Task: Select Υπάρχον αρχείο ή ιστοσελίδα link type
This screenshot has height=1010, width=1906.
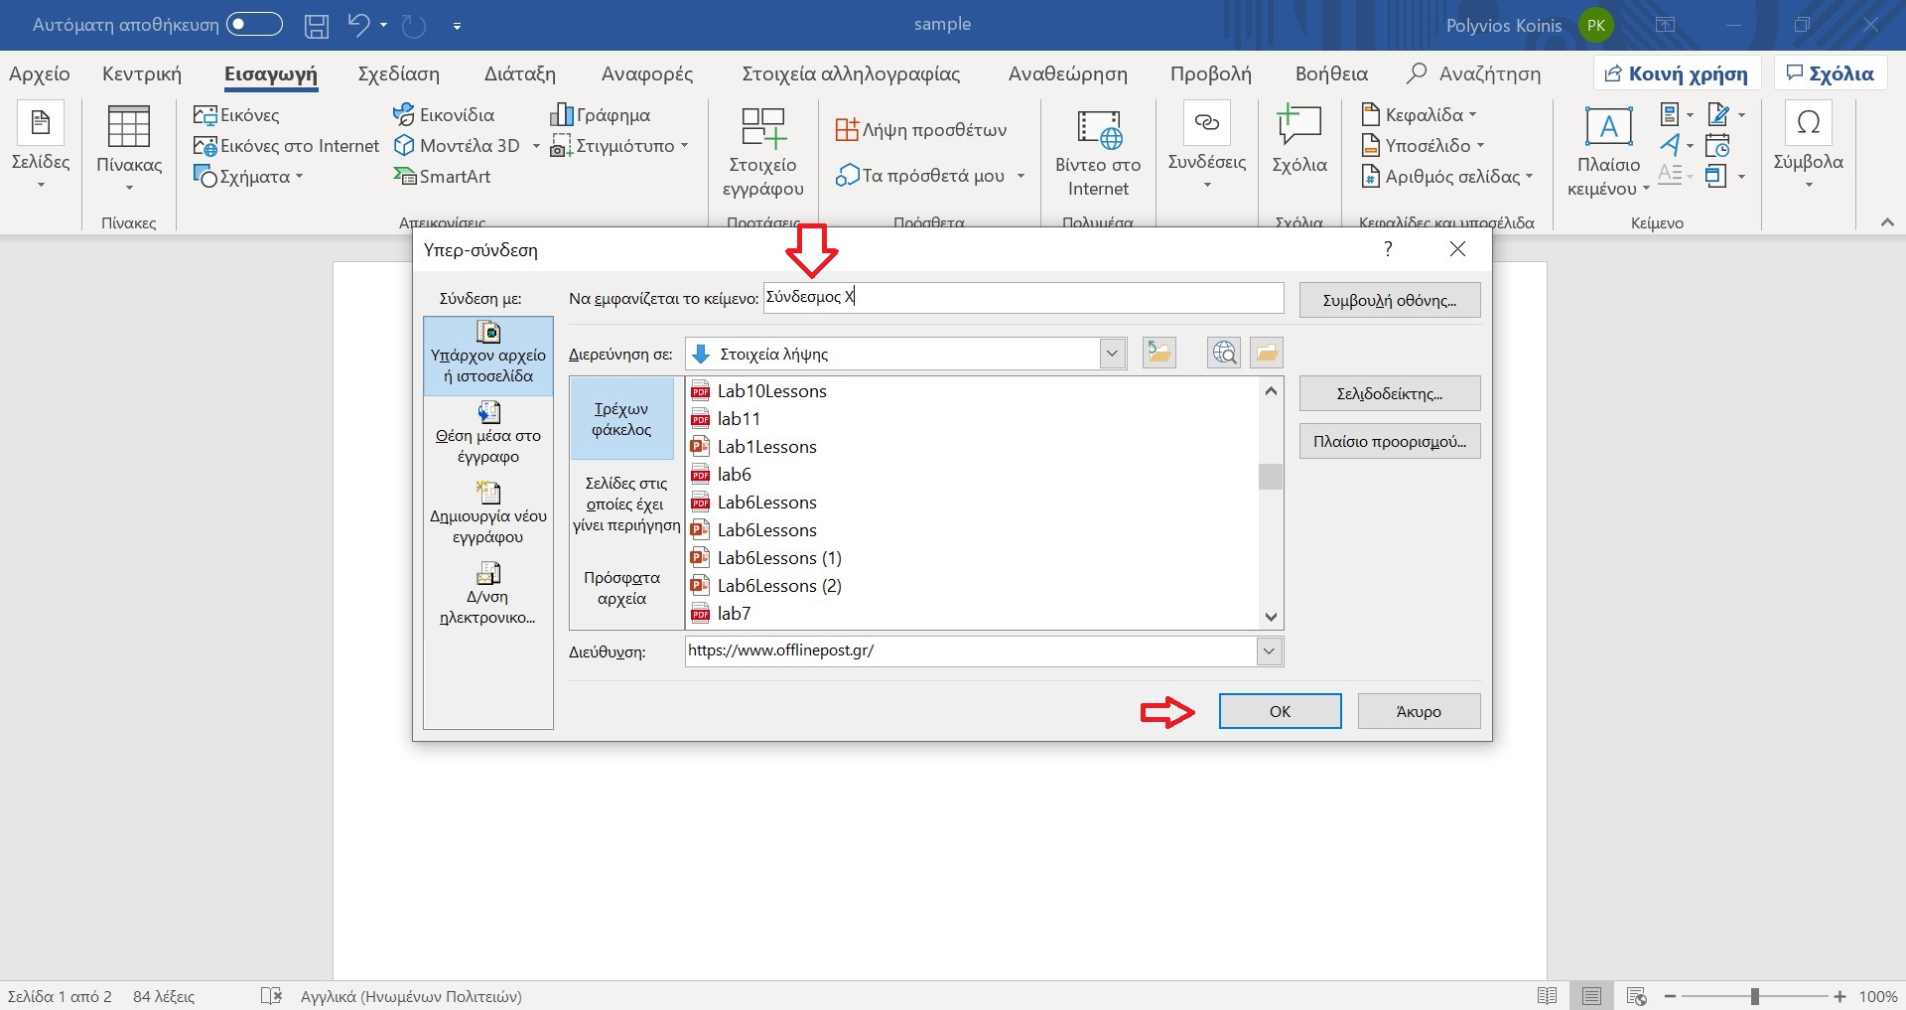Action: [488, 356]
